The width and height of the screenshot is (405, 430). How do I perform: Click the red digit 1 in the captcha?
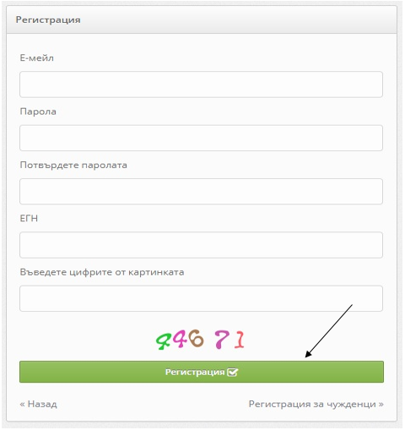coord(240,340)
